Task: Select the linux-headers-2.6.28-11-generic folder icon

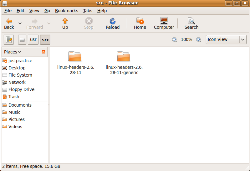Action: point(123,56)
